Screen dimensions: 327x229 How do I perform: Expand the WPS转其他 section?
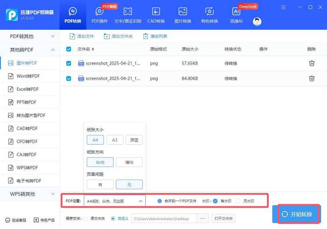[30, 194]
